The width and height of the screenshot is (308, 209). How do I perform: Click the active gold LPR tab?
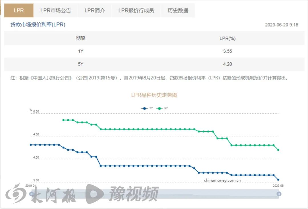coord(19,11)
